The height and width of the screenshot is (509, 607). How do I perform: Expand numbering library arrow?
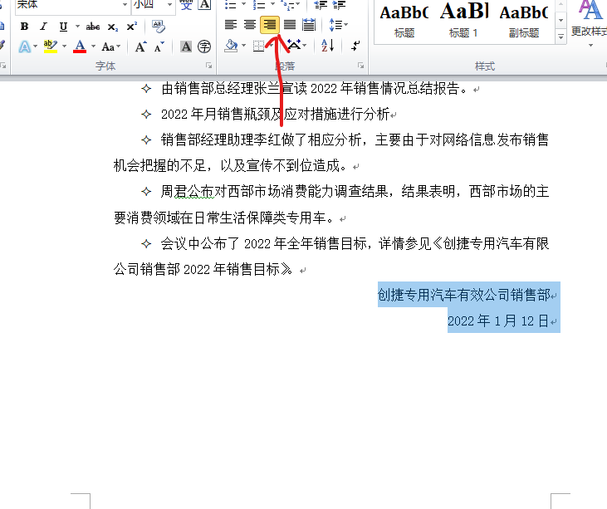(x=272, y=4)
